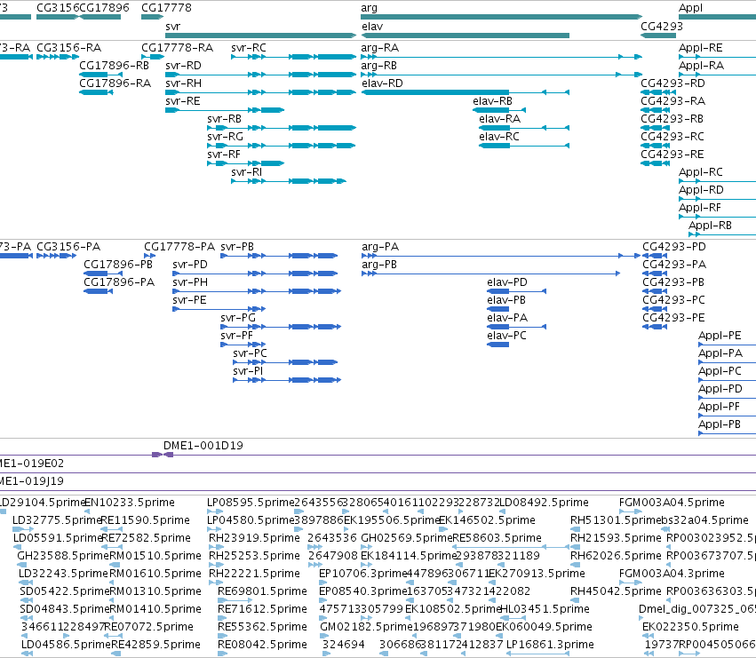756x658 pixels.
Task: Select transcript elav-RA
Action: pos(524,128)
